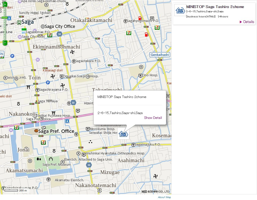Click the blue parking icon near Tojin

click(x=48, y=82)
